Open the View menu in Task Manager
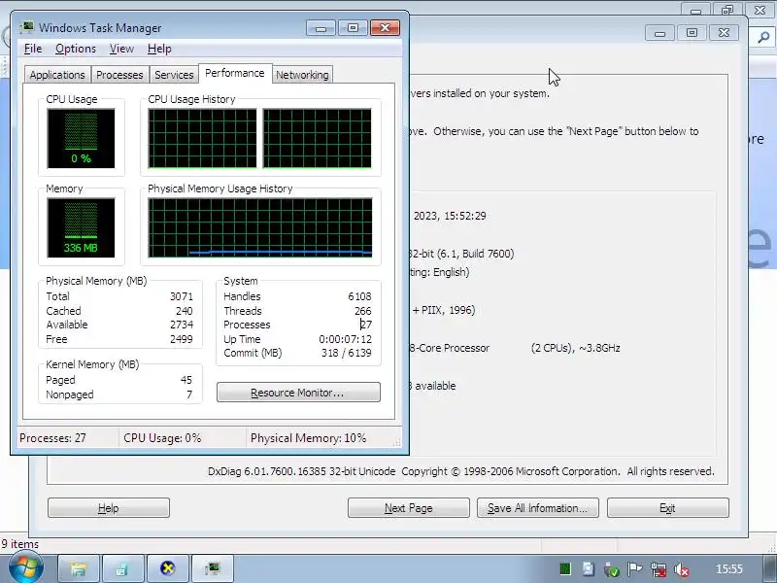 point(121,49)
